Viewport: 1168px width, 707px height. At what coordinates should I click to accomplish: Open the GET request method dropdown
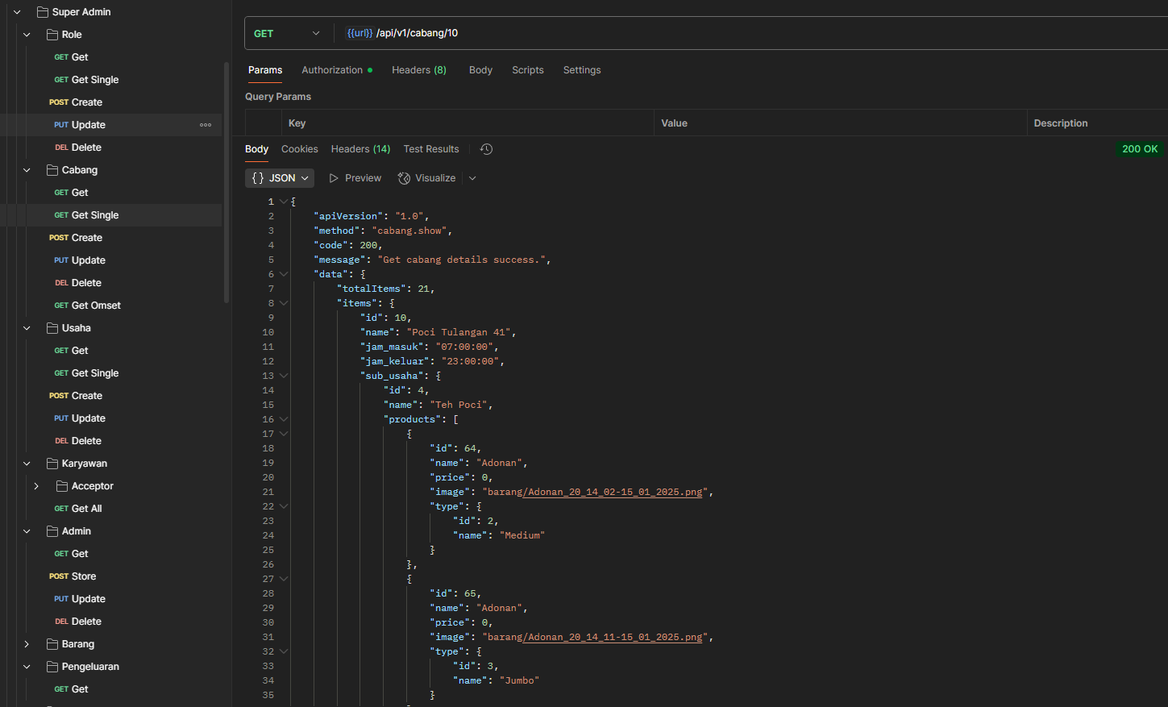coord(316,32)
